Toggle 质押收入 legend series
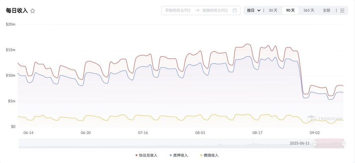 179,155
